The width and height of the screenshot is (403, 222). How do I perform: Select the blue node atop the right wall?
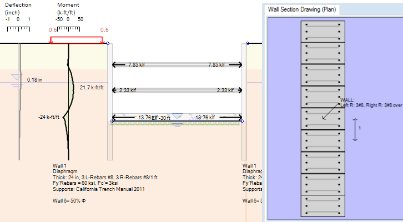pyautogui.click(x=248, y=43)
